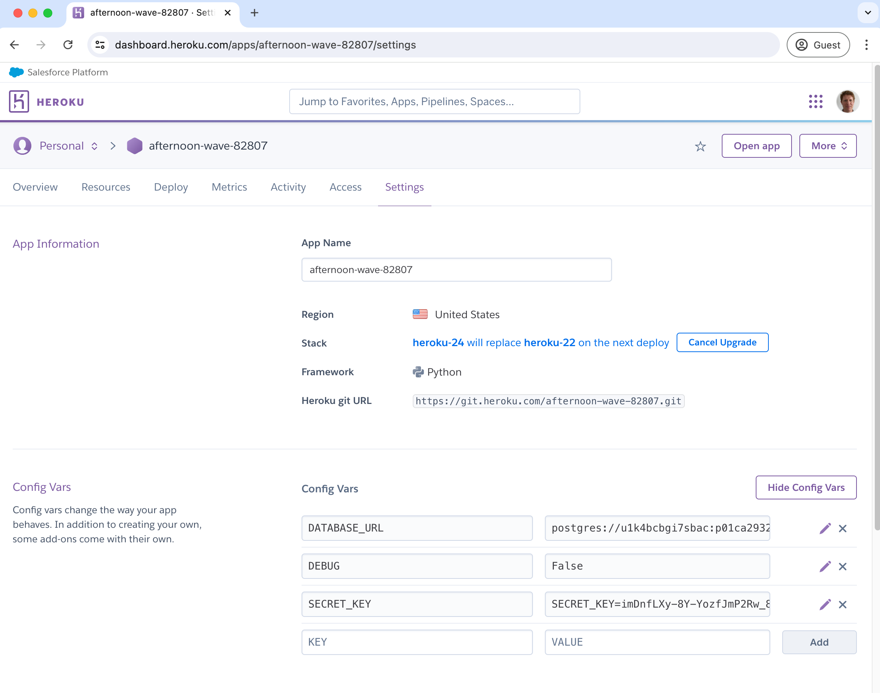The image size is (880, 693).
Task: Click the Python framework icon
Action: 418,371
